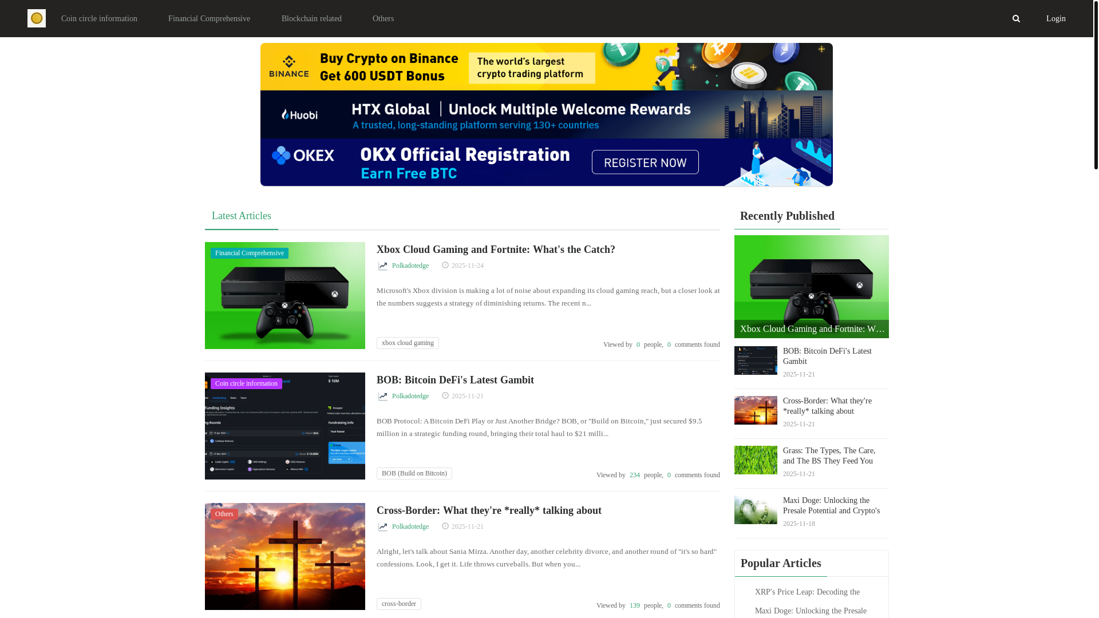Viewport: 1099px width, 618px height.
Task: Click clock icon on BOB article
Action: [x=445, y=395]
